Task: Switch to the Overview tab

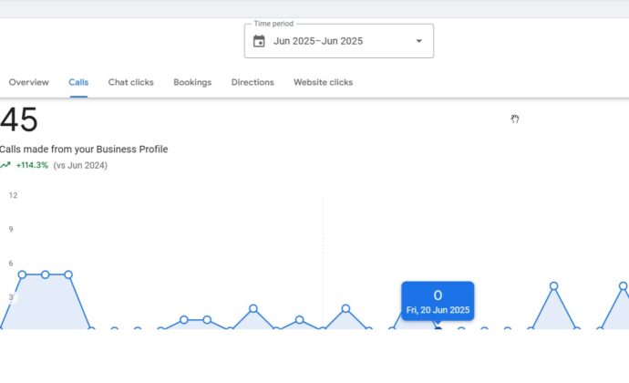Action: tap(29, 82)
